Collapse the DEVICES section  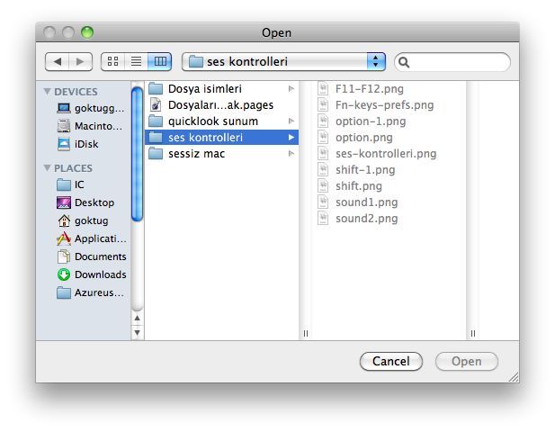(x=48, y=92)
